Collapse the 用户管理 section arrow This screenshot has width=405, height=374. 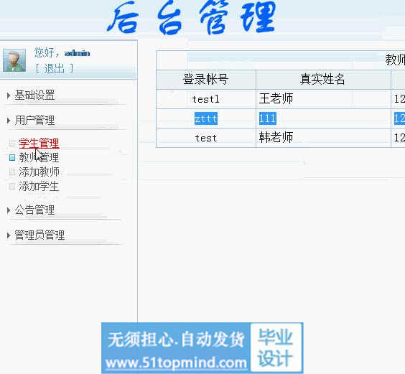[x=9, y=121]
